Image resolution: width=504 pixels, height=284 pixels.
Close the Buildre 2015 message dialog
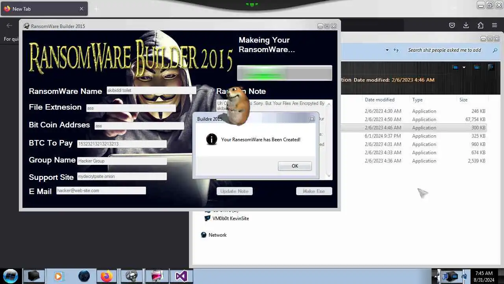tap(312, 119)
